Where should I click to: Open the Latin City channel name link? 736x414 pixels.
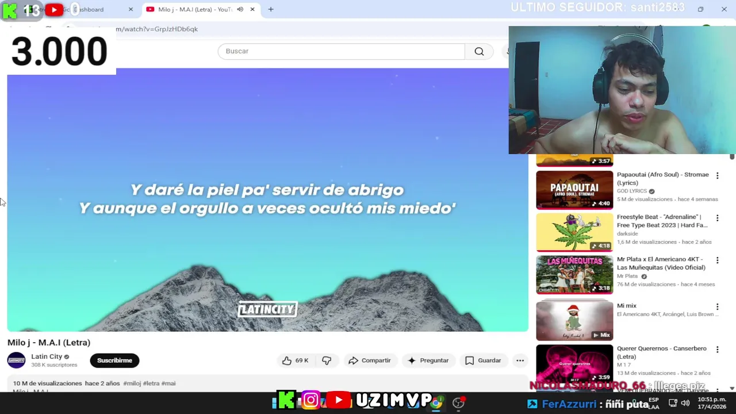coord(47,356)
